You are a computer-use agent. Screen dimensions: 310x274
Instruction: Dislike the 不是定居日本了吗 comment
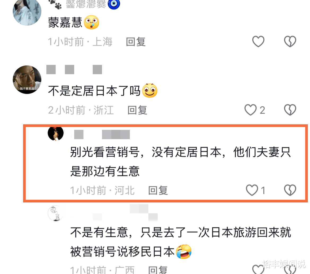coord(290,110)
